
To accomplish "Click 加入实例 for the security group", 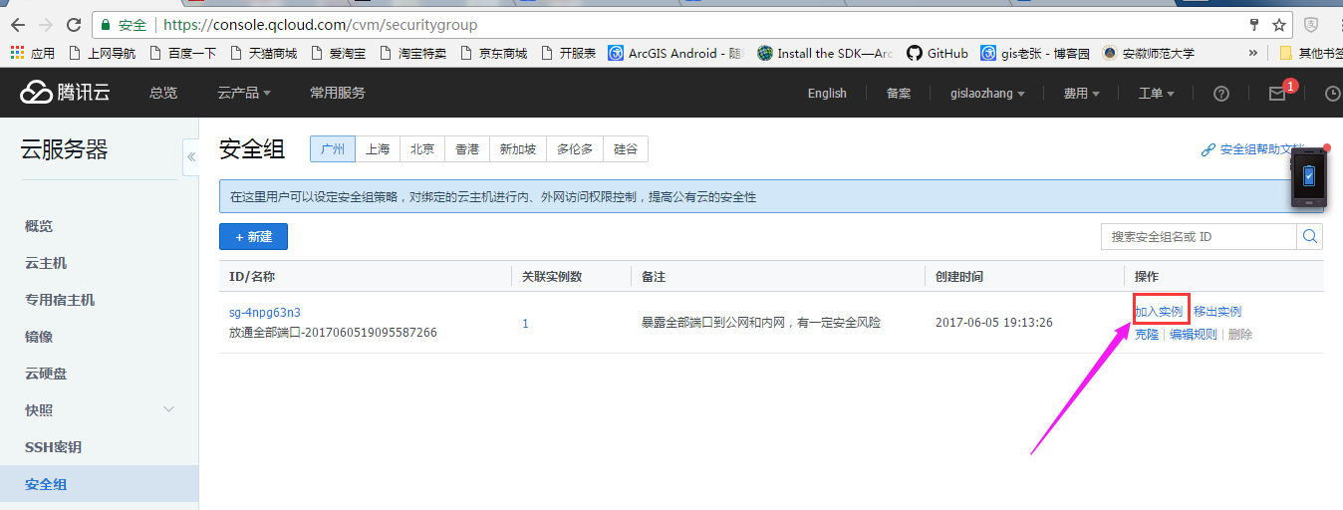I will pos(1161,312).
